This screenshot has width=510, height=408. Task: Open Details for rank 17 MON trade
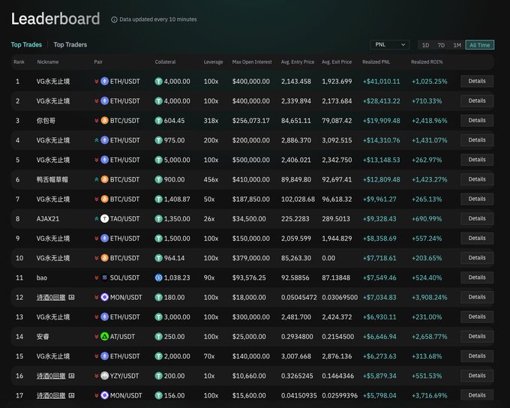click(477, 395)
